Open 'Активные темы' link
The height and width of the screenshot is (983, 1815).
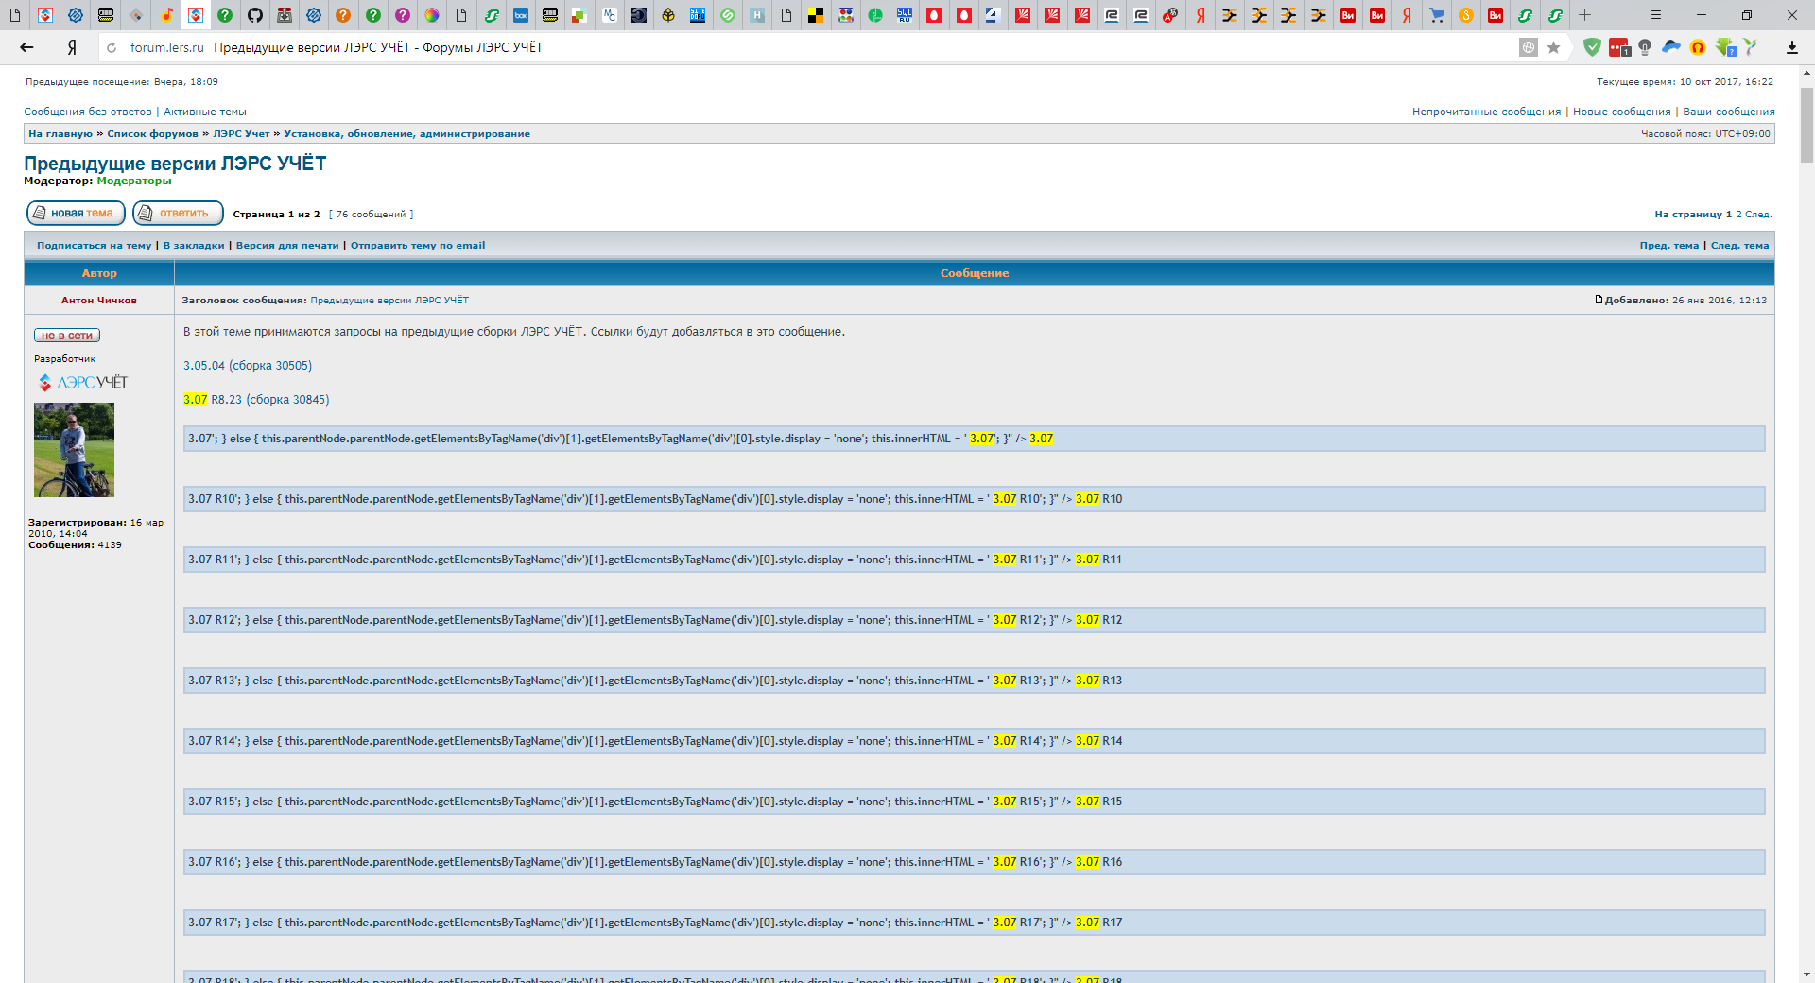(x=205, y=112)
